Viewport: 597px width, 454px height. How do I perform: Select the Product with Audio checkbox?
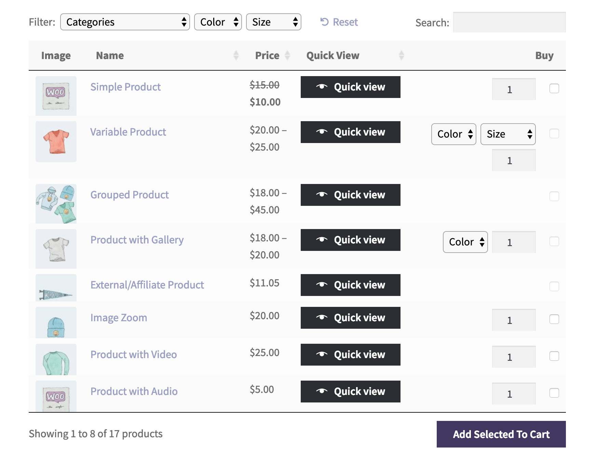click(x=554, y=393)
